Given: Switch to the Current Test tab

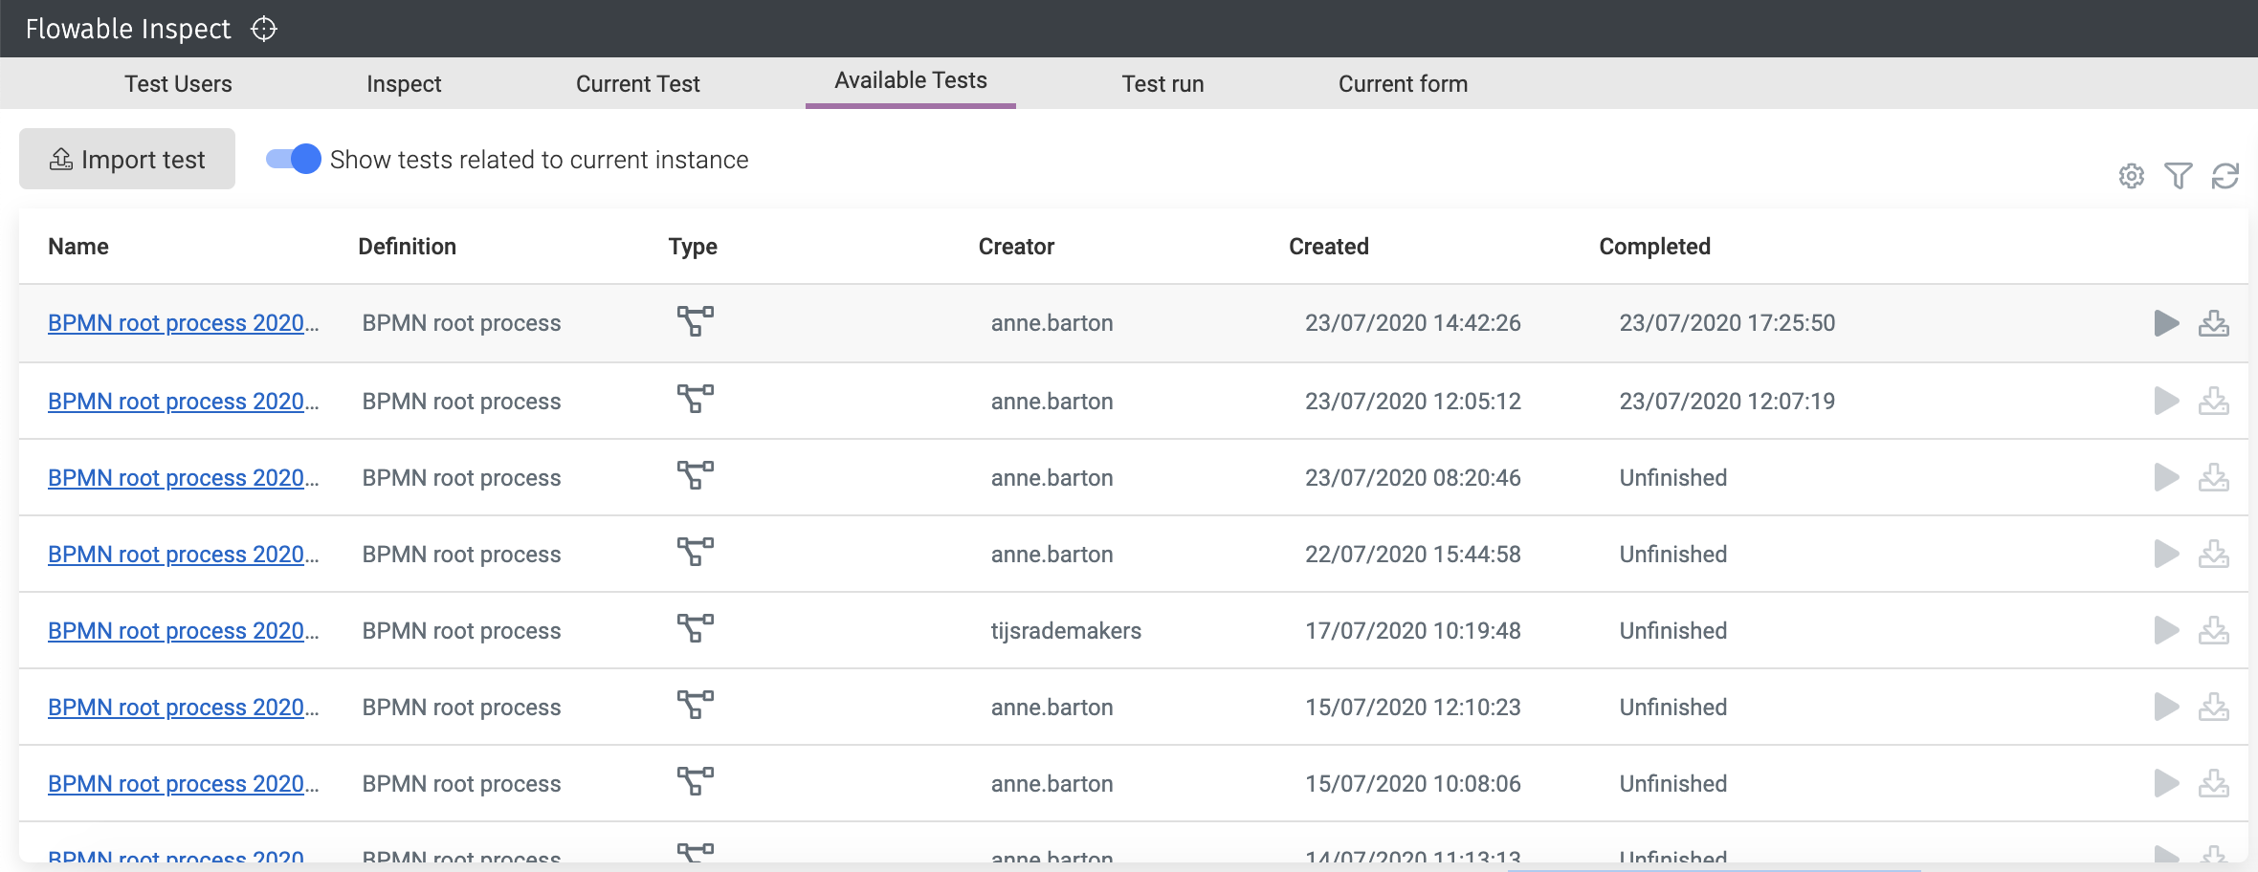Looking at the screenshot, I should [x=637, y=84].
